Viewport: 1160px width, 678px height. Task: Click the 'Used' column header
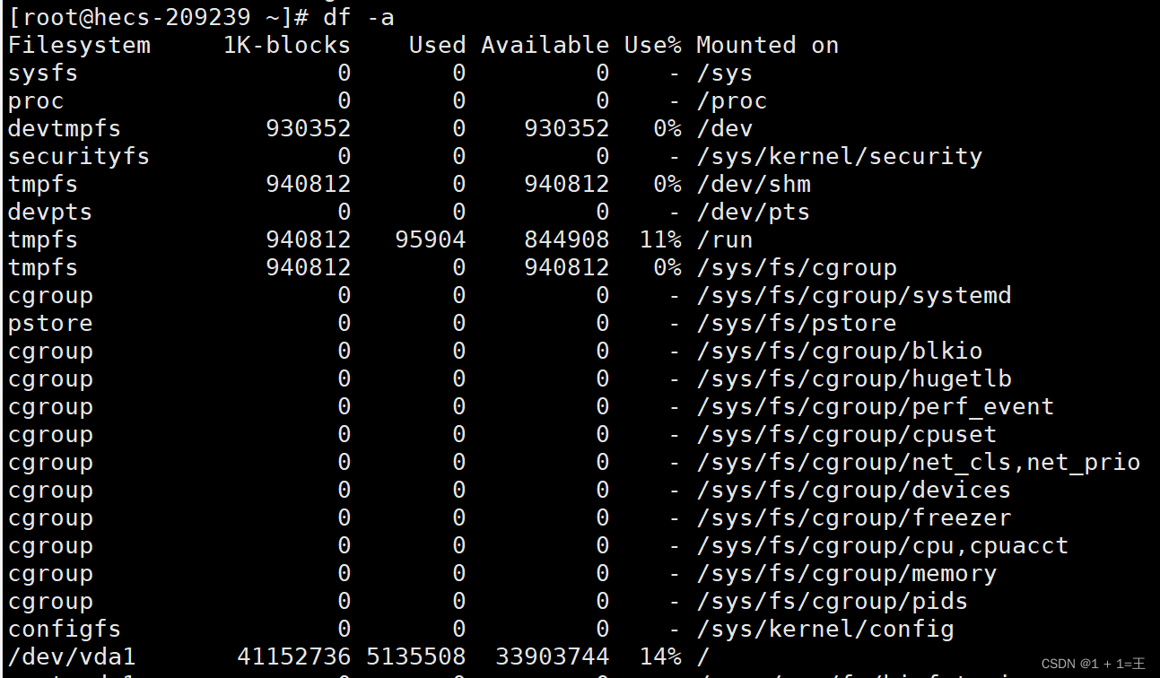438,45
